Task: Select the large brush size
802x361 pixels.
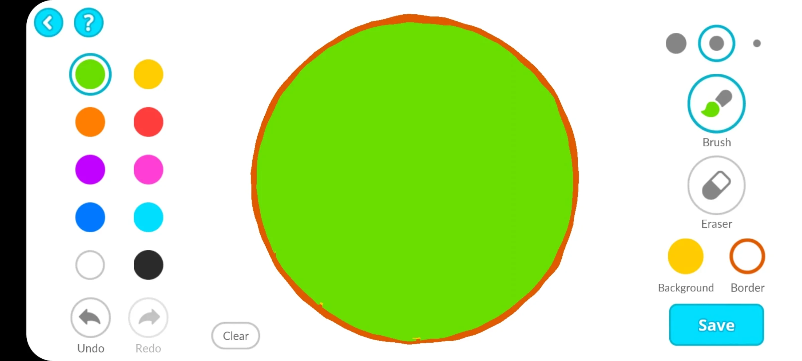Action: pyautogui.click(x=676, y=43)
